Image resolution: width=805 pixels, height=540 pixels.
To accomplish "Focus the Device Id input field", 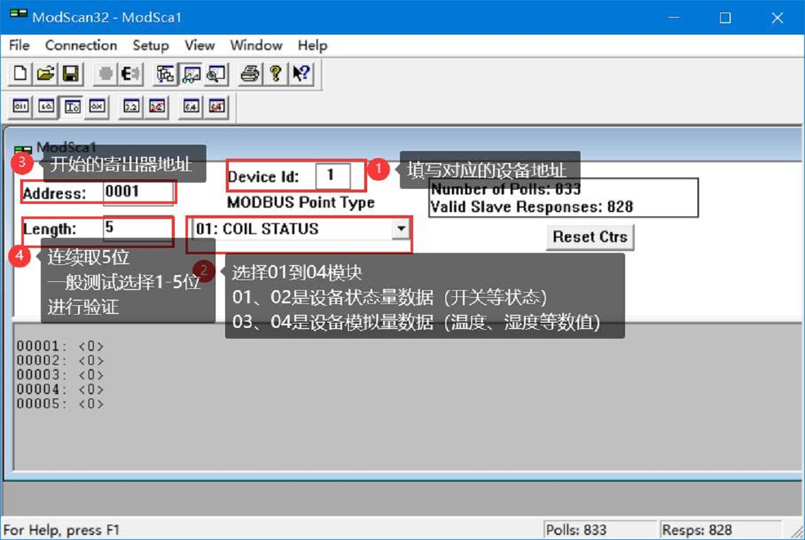I will pyautogui.click(x=333, y=176).
